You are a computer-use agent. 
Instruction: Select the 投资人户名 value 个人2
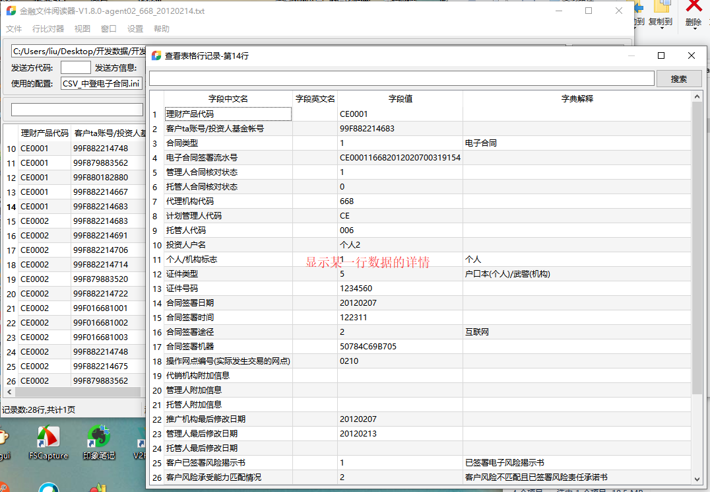click(401, 244)
